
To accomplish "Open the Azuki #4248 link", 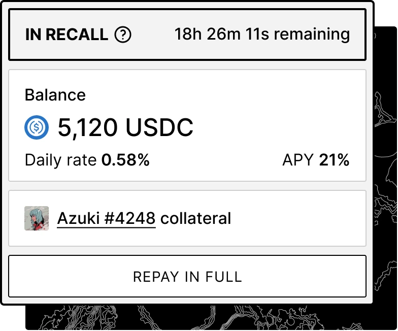I will click(106, 218).
